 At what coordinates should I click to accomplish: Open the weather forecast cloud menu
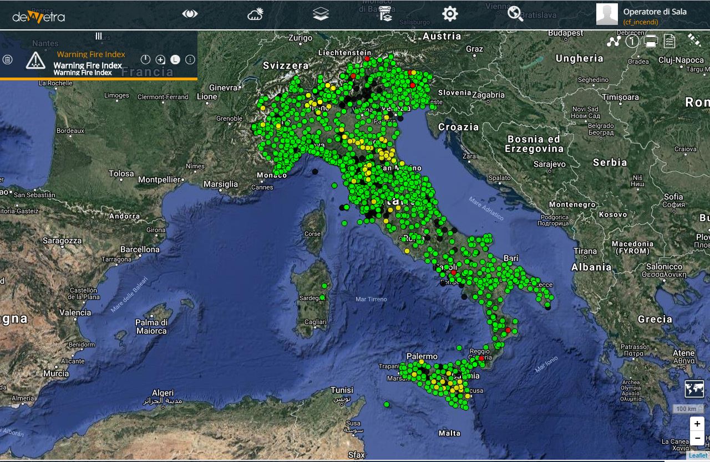point(255,14)
